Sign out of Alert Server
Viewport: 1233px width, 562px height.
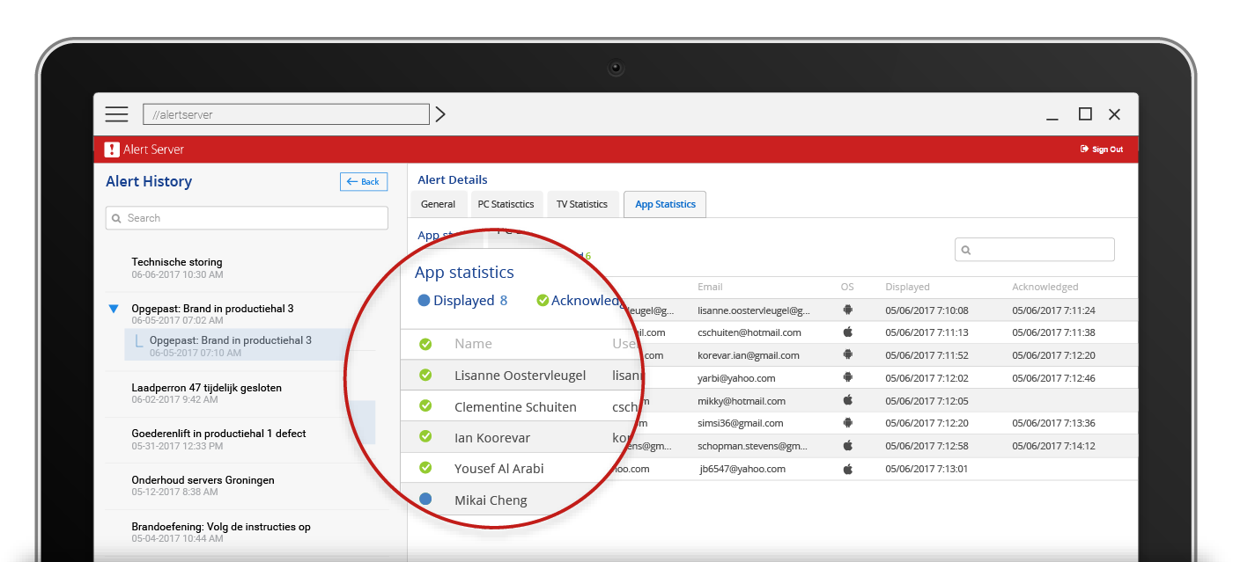(1102, 150)
